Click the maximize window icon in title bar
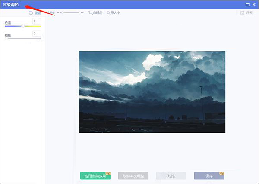 click(247, 5)
